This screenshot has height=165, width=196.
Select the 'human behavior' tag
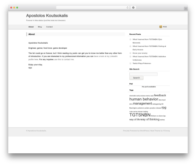click(x=144, y=99)
